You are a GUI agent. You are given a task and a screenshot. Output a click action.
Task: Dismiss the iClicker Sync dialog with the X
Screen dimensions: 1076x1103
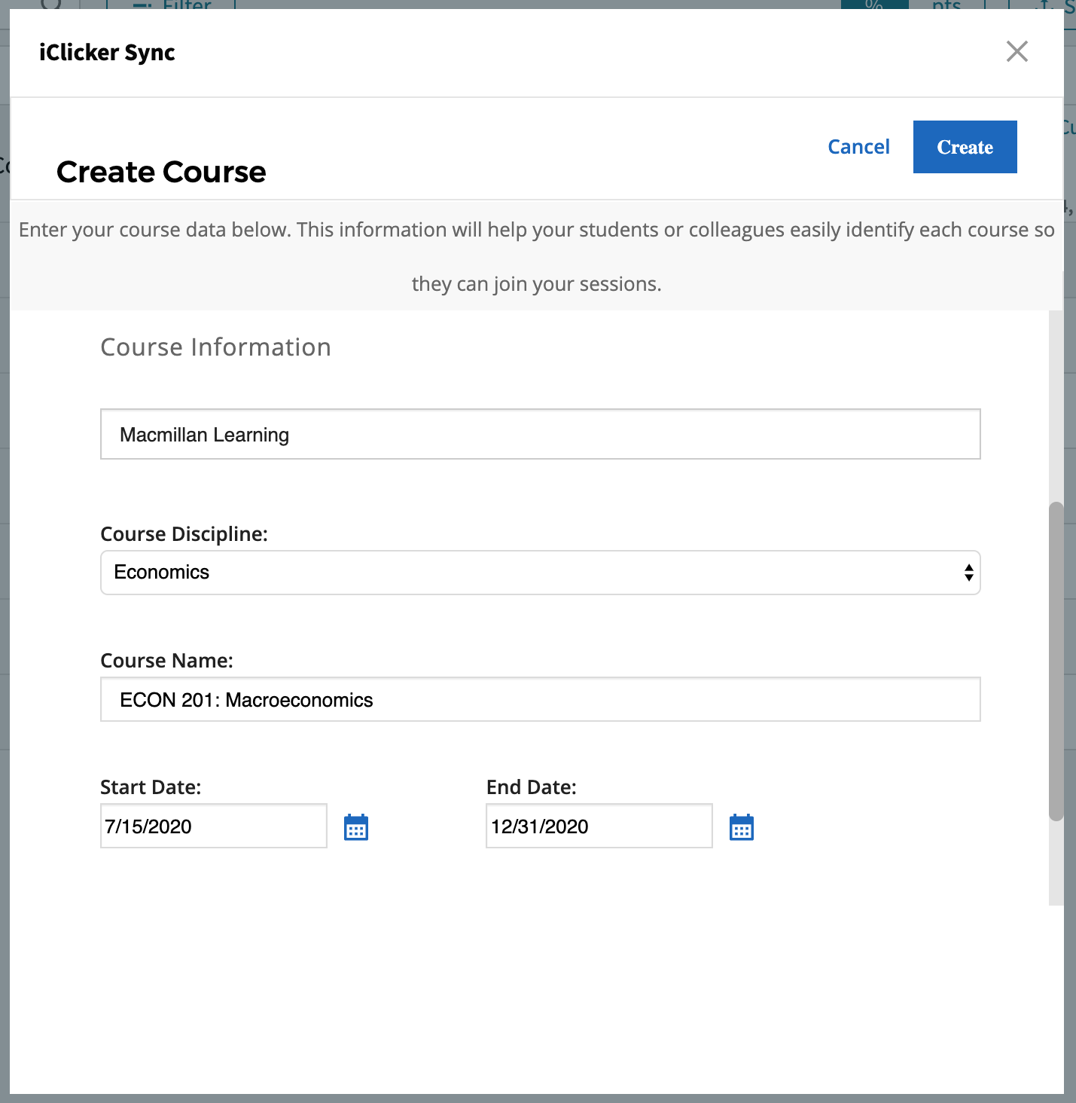click(1017, 51)
